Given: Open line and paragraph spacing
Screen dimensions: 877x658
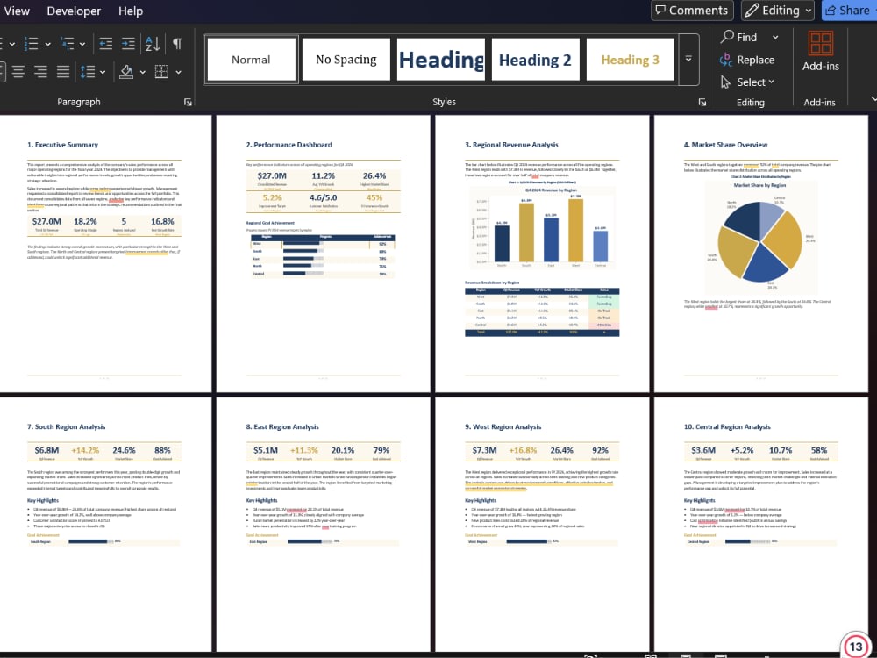Looking at the screenshot, I should (88, 72).
